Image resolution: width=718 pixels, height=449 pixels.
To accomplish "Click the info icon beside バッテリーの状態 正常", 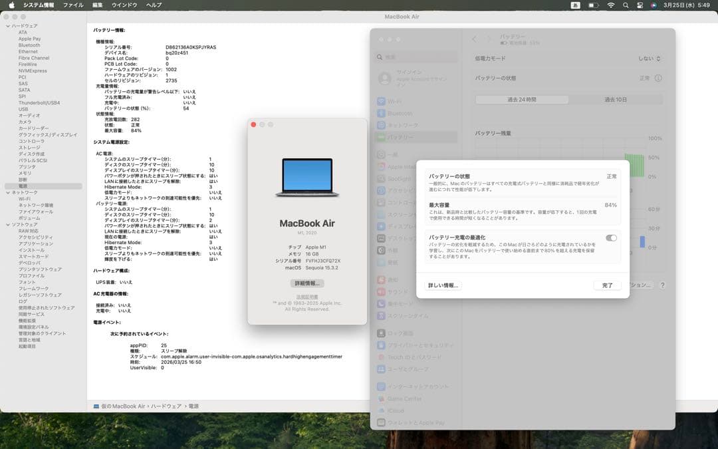I will tap(658, 78).
